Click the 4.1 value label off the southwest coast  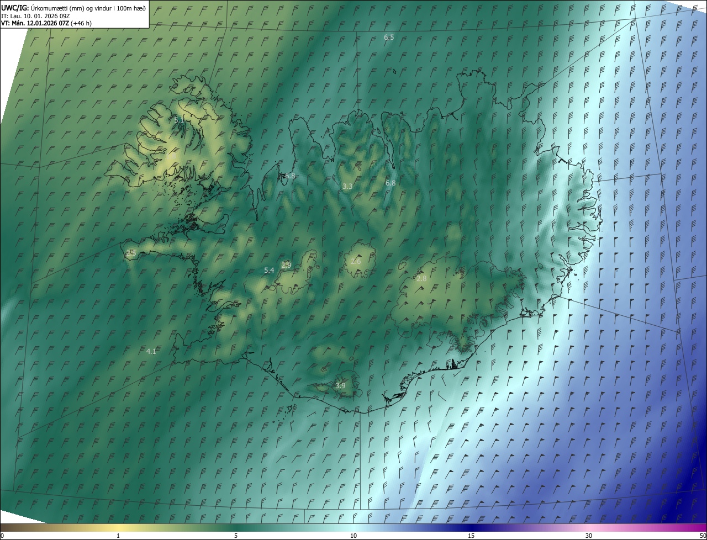[x=151, y=351]
